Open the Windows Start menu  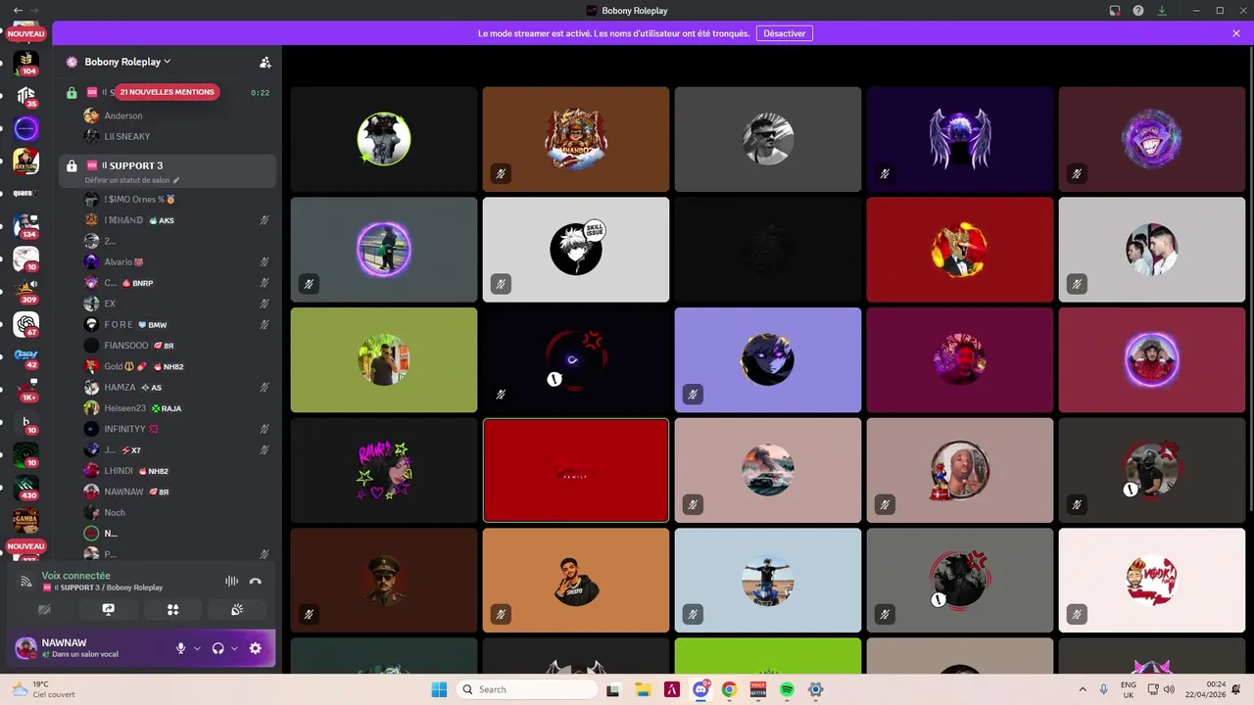(x=439, y=689)
